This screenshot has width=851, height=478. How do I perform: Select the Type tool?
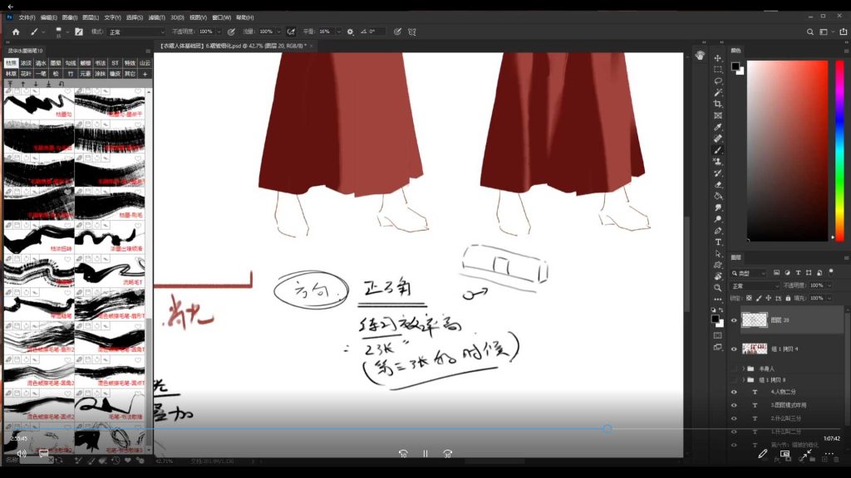click(x=717, y=242)
